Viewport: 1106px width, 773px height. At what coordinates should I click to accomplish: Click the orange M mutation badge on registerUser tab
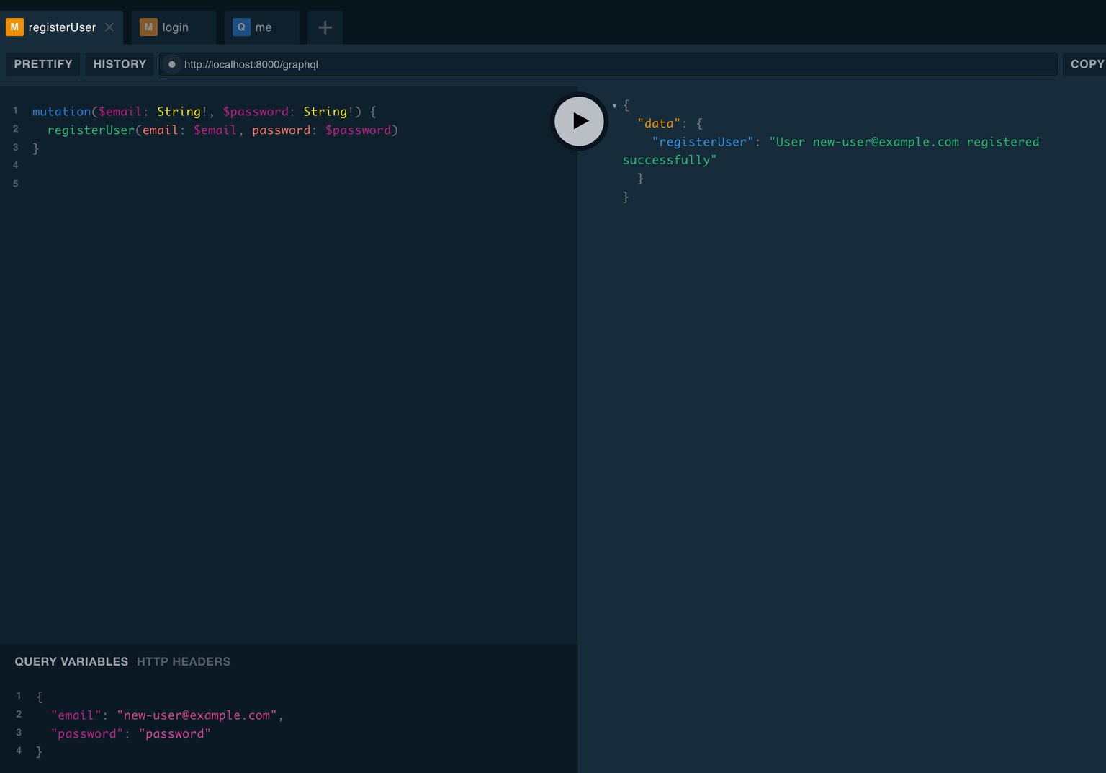14,27
